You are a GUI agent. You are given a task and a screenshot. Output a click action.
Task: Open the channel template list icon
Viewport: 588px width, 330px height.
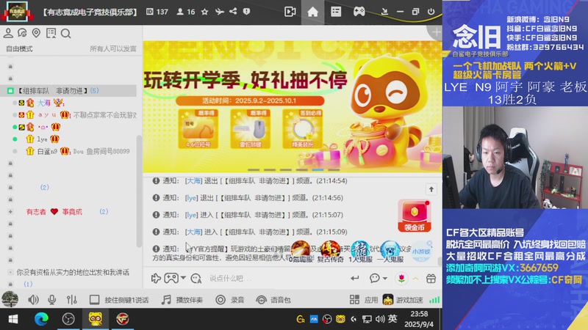336,12
